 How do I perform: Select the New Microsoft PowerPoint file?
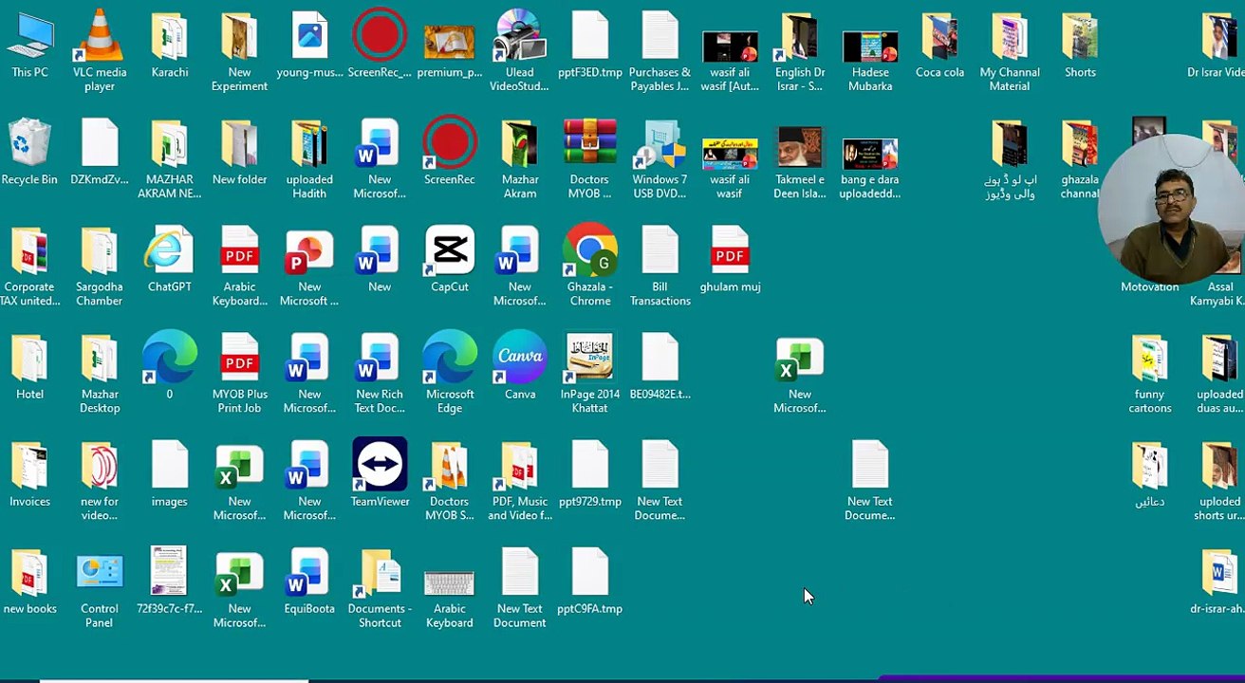point(309,267)
